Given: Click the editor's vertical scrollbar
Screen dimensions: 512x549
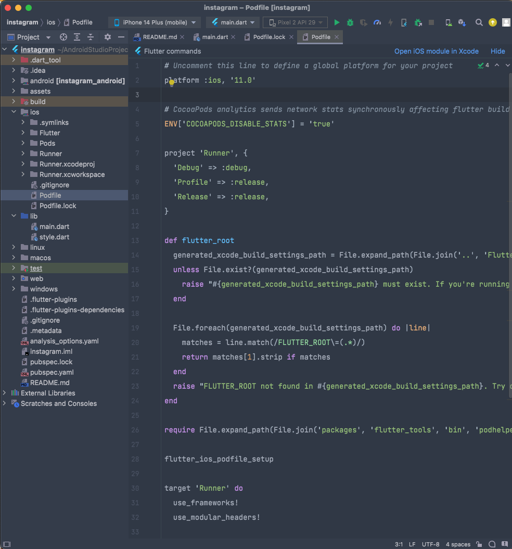Looking at the screenshot, I should 510,236.
